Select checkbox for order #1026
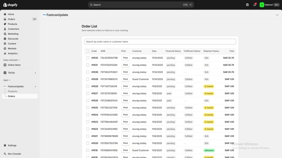Image resolution: width=282 pixels, height=158 pixels. (87, 100)
